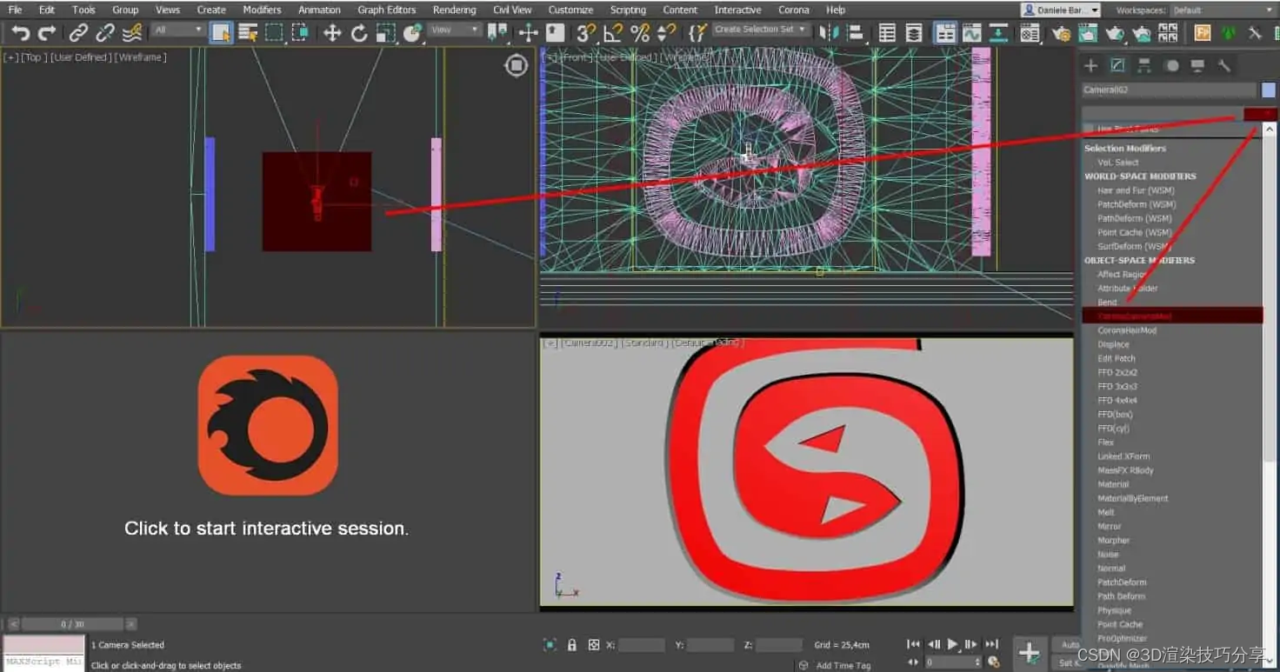Image resolution: width=1280 pixels, height=672 pixels.
Task: Click the Edit Named Selection Sets icon
Action: [x=697, y=33]
